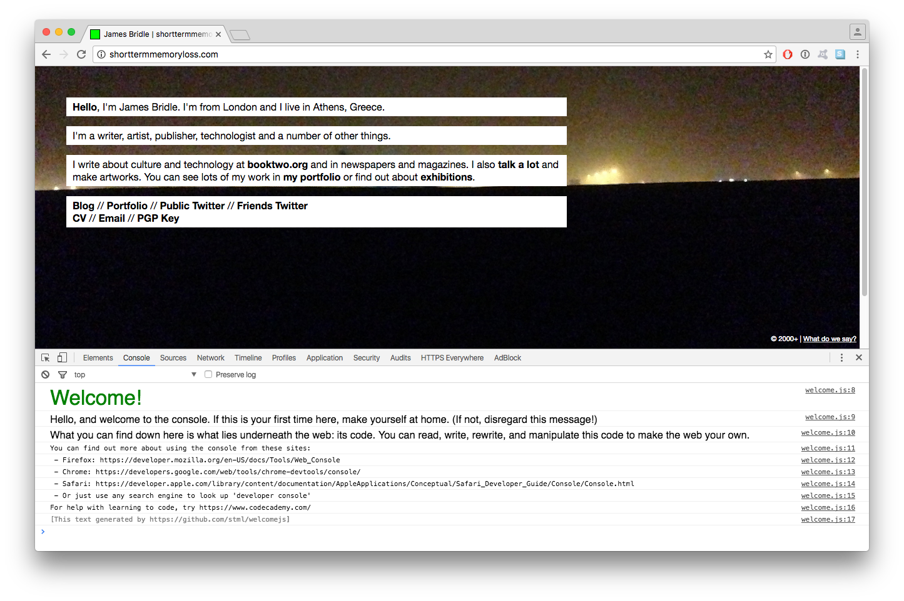Clear the console with the clear icon
The width and height of the screenshot is (904, 601).
click(46, 375)
